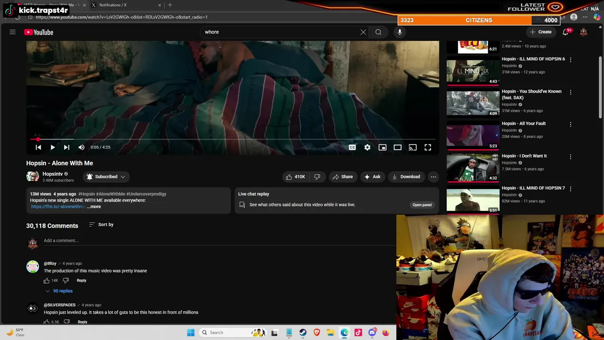Open the Ask AI button

click(372, 177)
